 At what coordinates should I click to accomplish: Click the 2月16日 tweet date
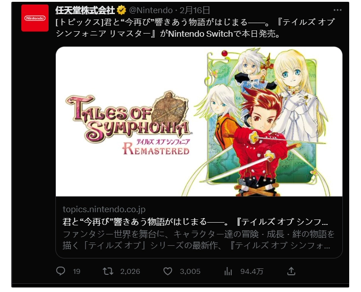tap(195, 10)
